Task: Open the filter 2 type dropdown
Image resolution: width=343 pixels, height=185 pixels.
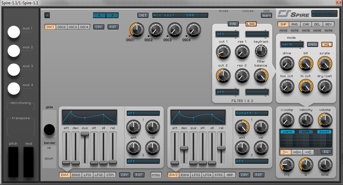Action: [x=227, y=92]
